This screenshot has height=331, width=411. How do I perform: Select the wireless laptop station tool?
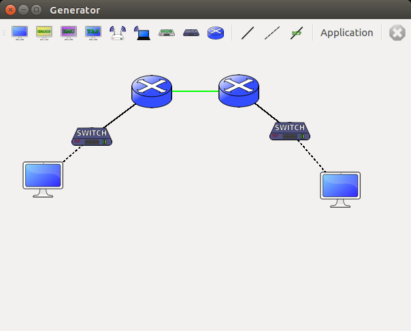[x=142, y=33]
